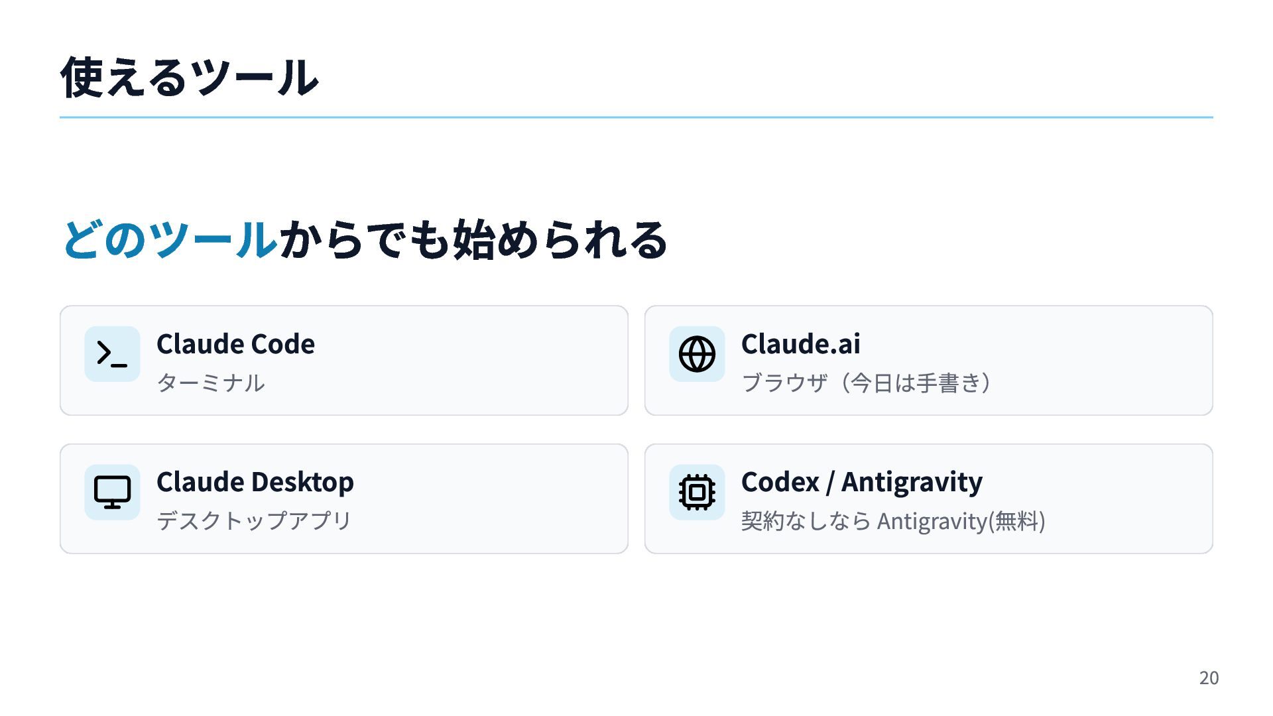Click the CPU chip icon
Screen dimensions: 1273x716
point(697,492)
